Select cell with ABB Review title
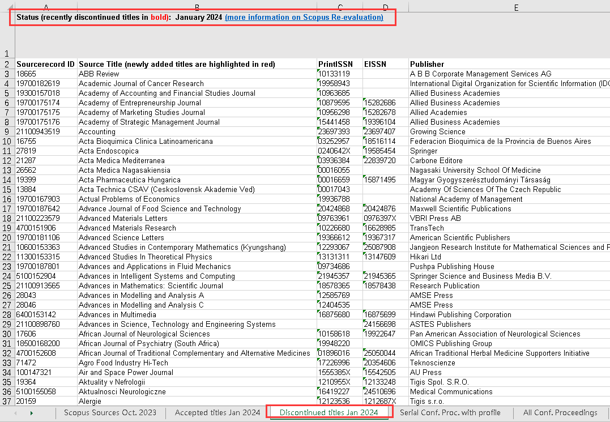 click(x=197, y=74)
